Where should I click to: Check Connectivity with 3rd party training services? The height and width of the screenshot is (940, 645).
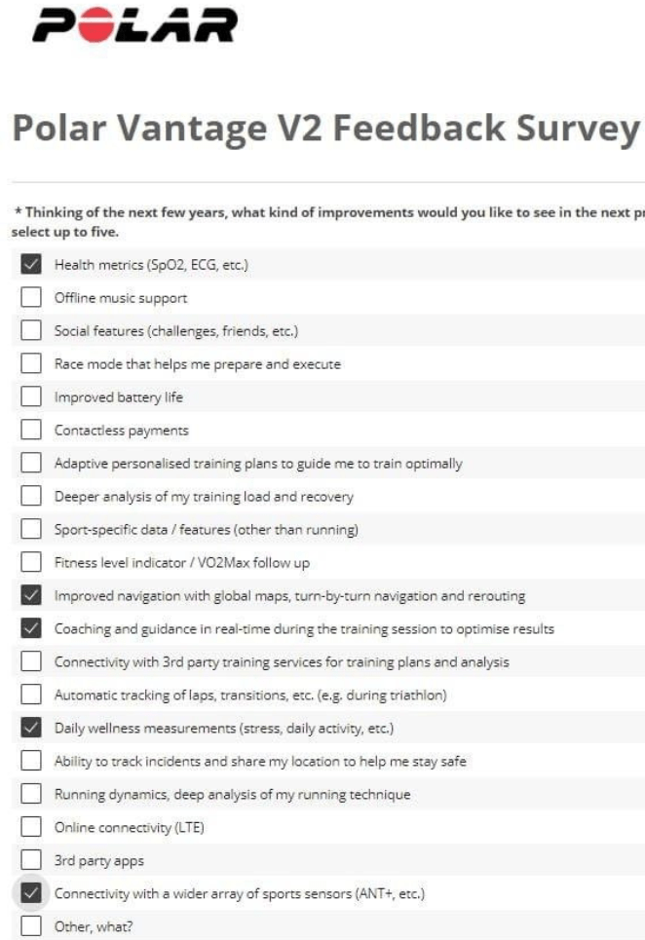click(x=31, y=662)
